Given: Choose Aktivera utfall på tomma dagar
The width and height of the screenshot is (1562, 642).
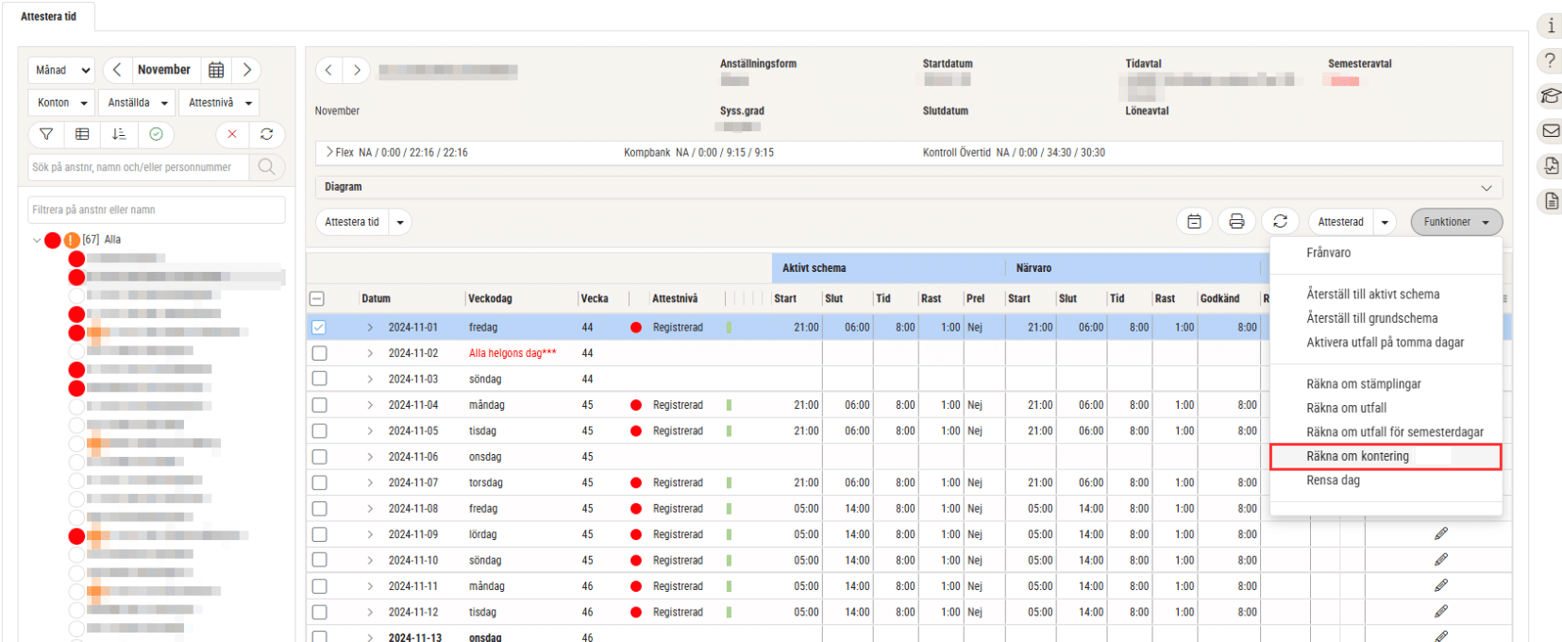Looking at the screenshot, I should pos(1386,343).
